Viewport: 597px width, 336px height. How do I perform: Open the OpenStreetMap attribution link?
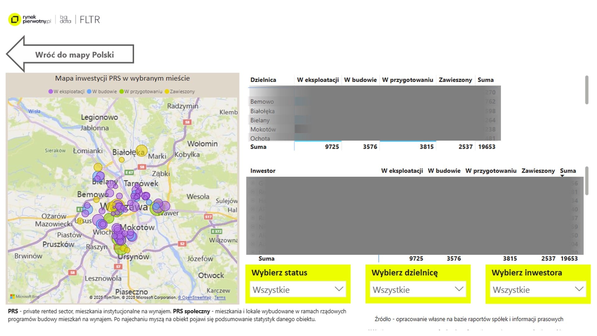[194, 297]
